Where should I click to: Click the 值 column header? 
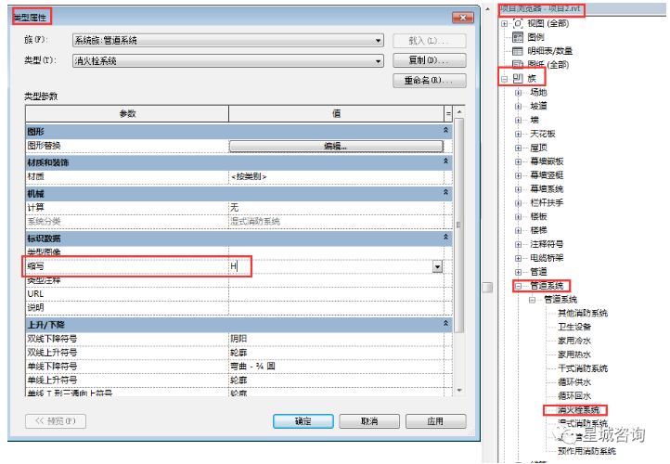pyautogui.click(x=337, y=113)
